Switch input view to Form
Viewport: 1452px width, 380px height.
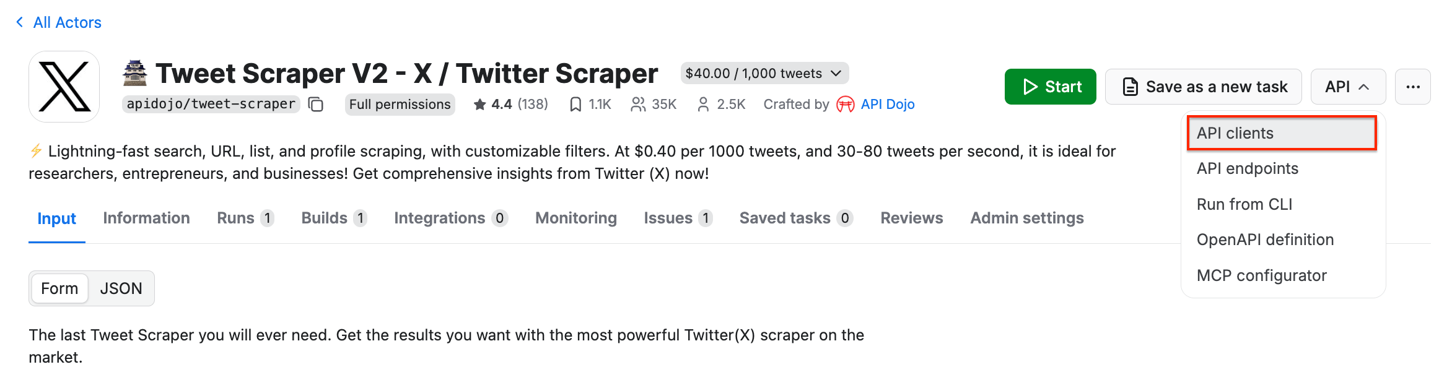[x=59, y=288]
